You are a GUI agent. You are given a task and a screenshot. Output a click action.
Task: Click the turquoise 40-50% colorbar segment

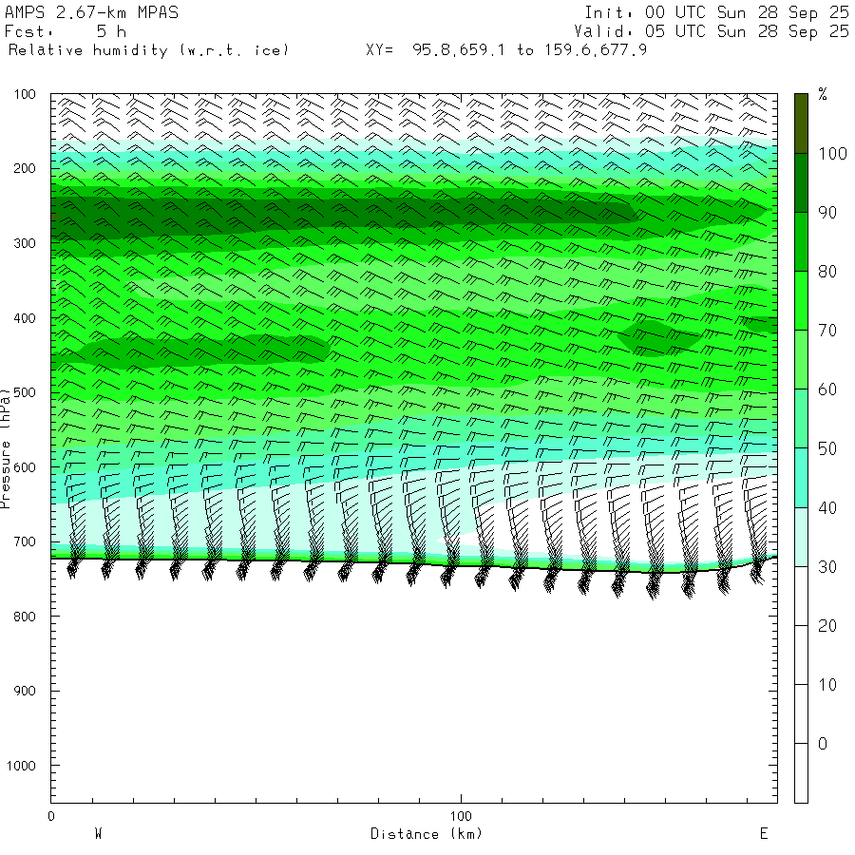click(801, 478)
